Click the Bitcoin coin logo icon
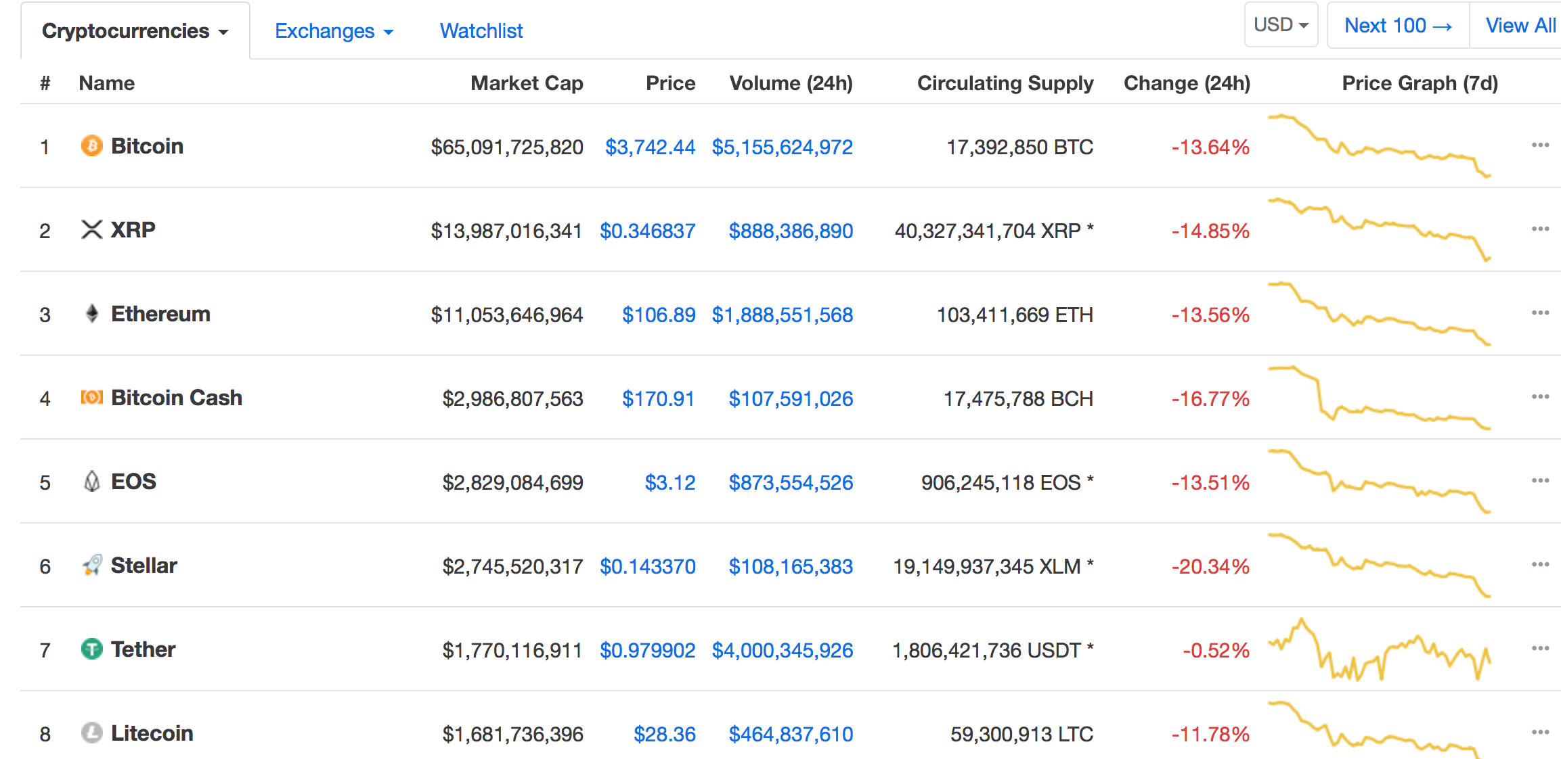This screenshot has height=759, width=1561. (x=92, y=145)
